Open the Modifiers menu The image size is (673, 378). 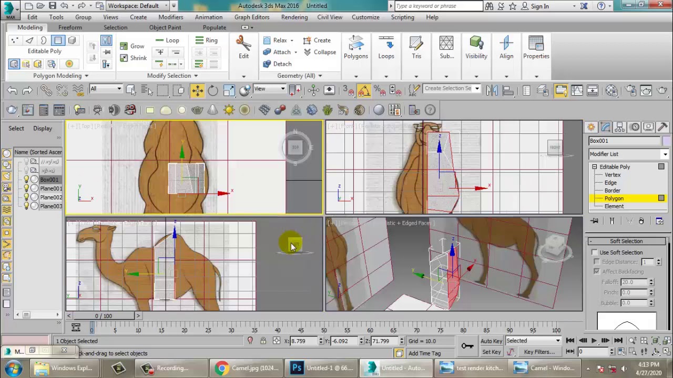(171, 17)
